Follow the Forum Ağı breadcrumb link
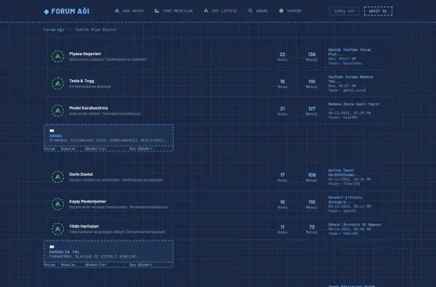Image resolution: width=436 pixels, height=287 pixels. pyautogui.click(x=54, y=30)
